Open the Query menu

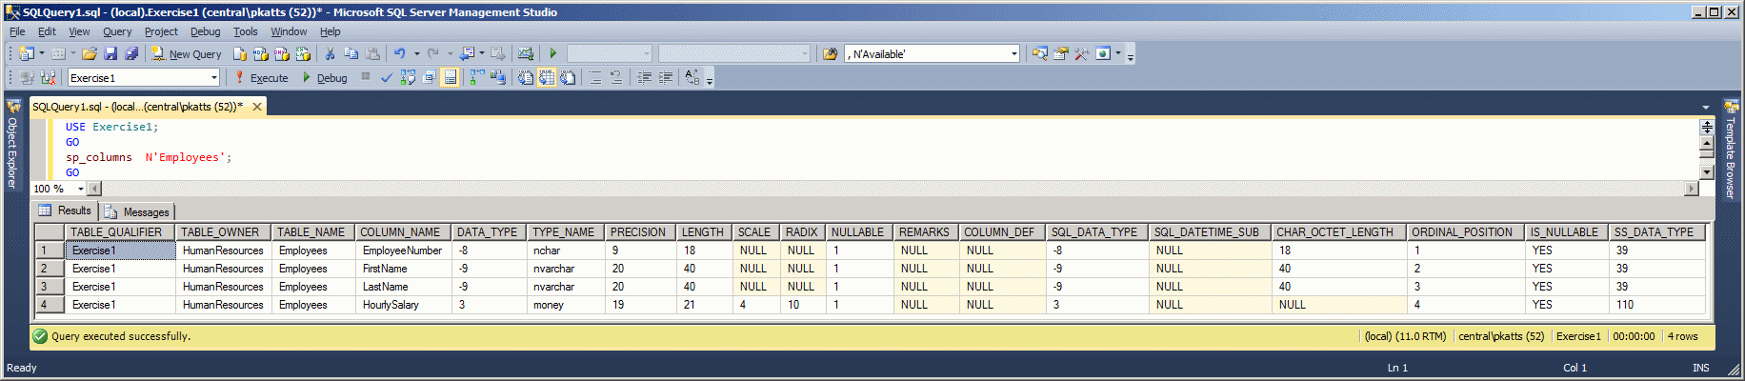click(x=117, y=31)
